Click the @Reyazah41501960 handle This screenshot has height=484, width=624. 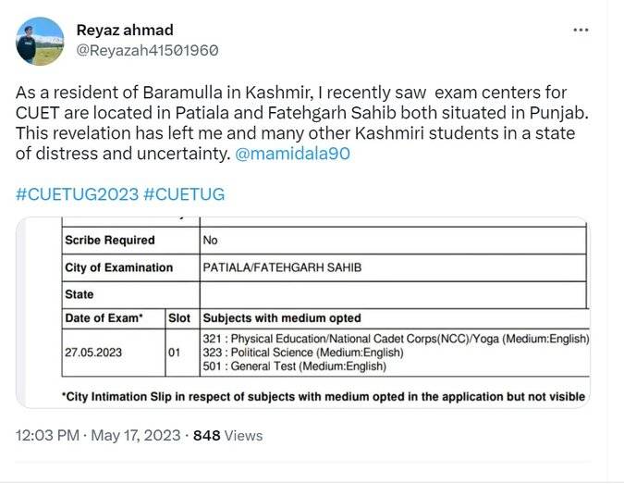click(147, 50)
